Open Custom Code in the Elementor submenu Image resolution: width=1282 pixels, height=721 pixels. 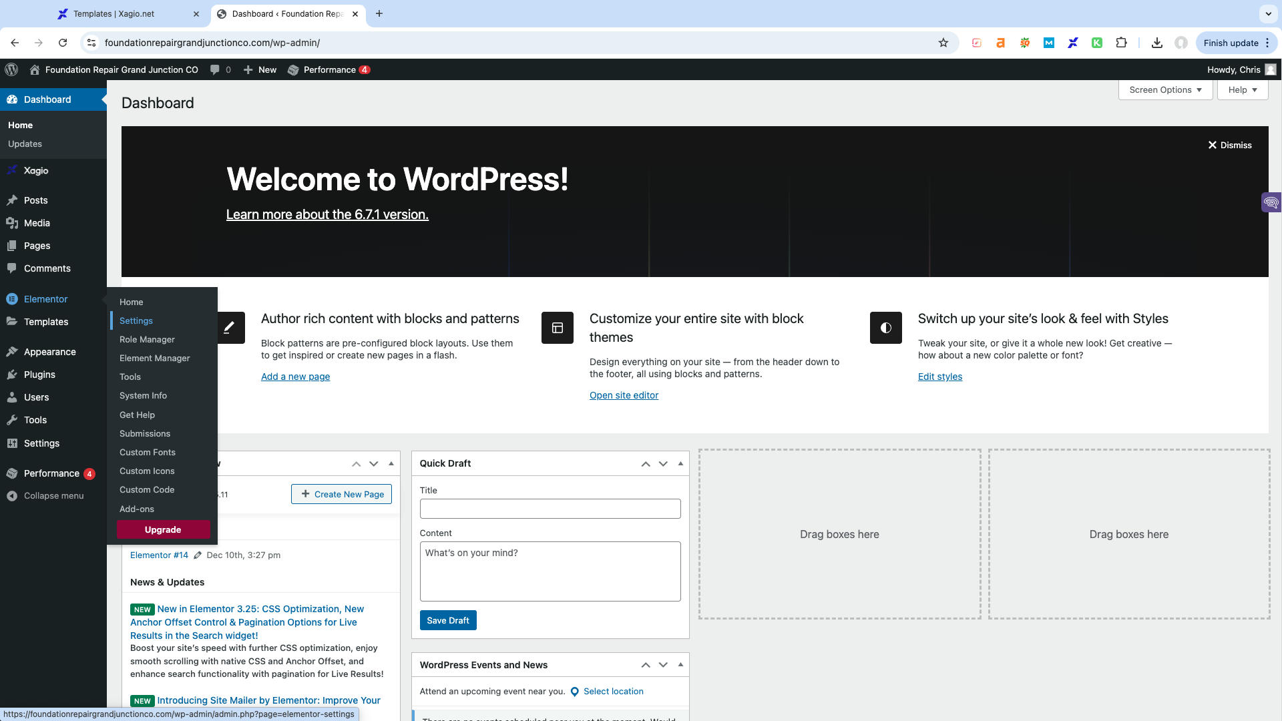147,490
